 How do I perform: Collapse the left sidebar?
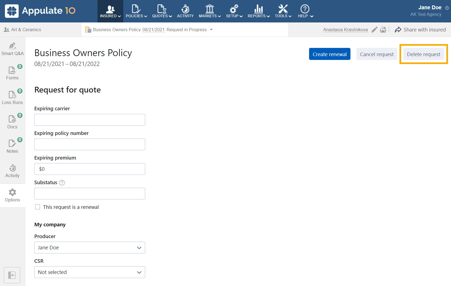(x=12, y=275)
